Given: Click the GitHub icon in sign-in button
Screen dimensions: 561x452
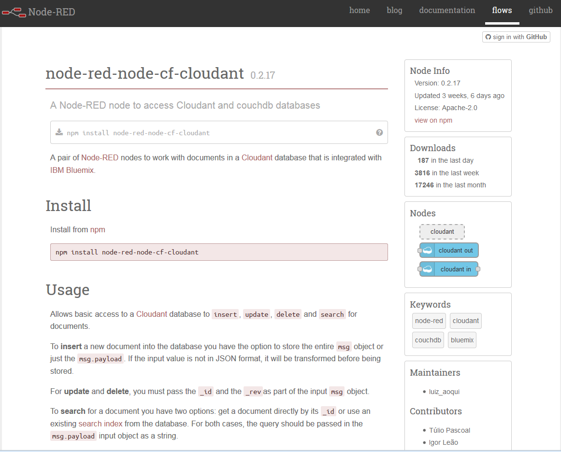Looking at the screenshot, I should tap(488, 37).
